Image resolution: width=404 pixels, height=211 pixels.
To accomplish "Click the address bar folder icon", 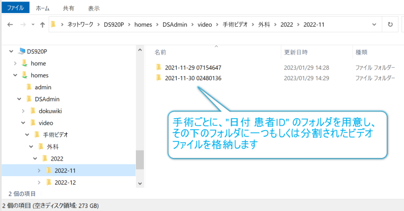I will point(54,24).
